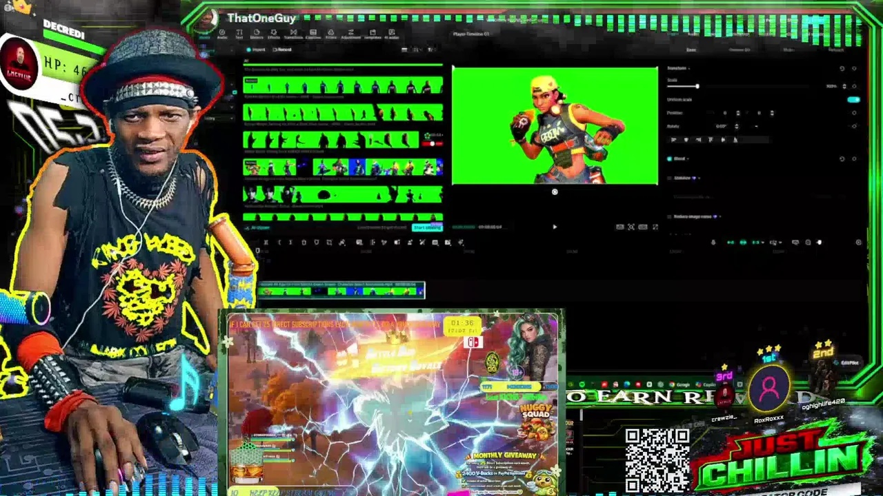
Task: Select the top green-screen media thumbnail strip
Action: click(343, 85)
